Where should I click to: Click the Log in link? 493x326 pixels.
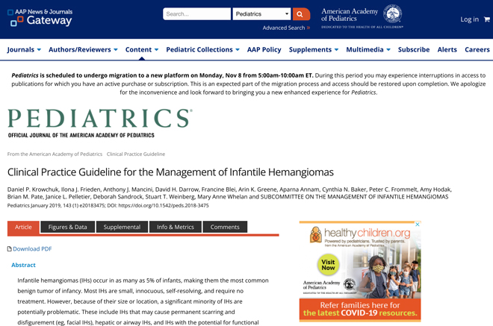[x=469, y=19]
